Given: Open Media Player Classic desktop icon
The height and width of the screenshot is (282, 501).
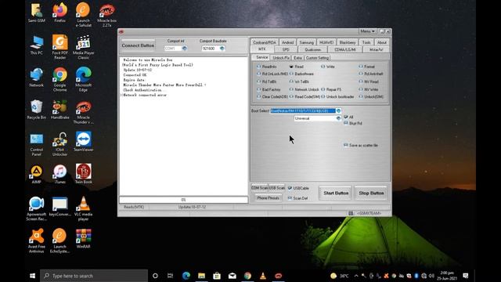Looking at the screenshot, I should [84, 47].
